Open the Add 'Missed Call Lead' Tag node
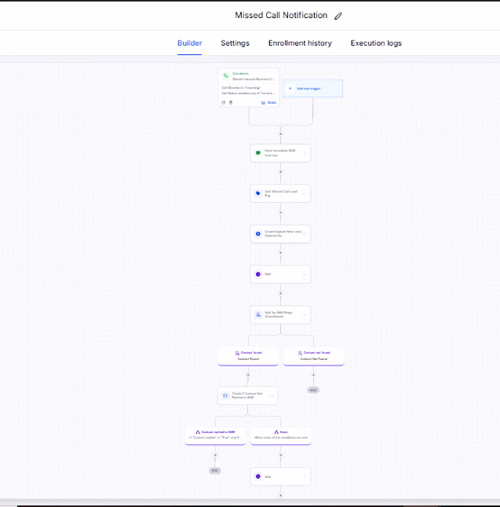The width and height of the screenshot is (500, 507). pos(280,193)
